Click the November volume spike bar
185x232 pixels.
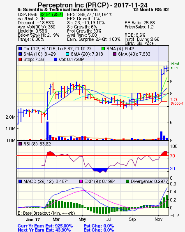coord(162,136)
